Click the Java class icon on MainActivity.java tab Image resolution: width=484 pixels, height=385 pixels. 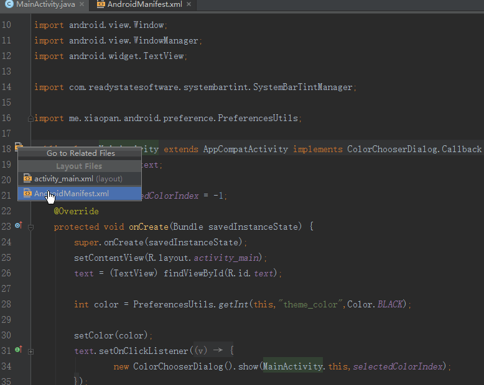[9, 4]
